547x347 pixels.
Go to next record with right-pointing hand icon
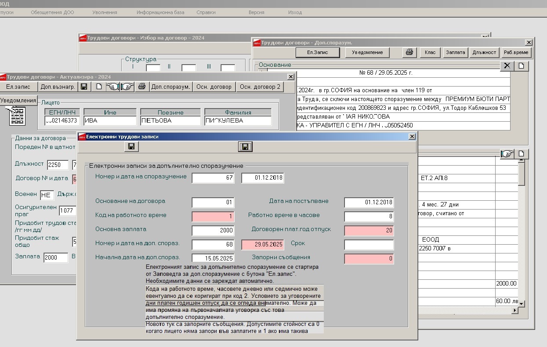pos(127,87)
